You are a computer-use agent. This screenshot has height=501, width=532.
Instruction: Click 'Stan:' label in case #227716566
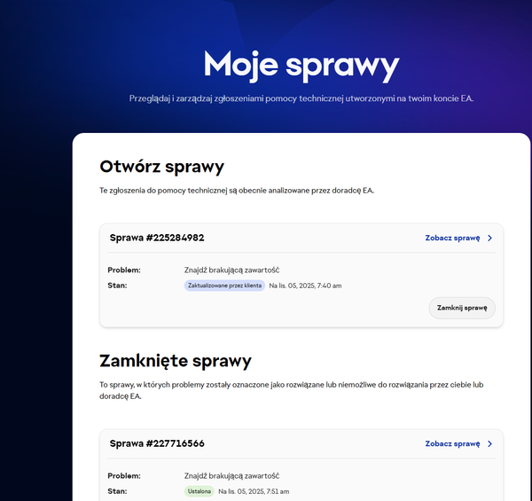pos(117,491)
